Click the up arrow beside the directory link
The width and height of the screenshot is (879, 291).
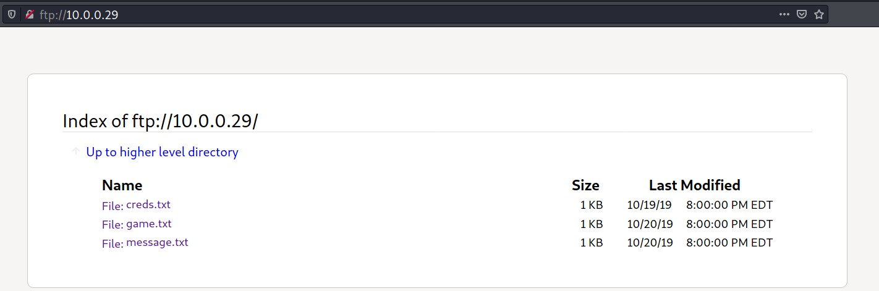[x=75, y=152]
